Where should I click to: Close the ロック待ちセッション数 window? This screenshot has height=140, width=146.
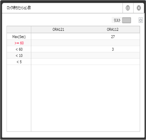tap(139, 8)
